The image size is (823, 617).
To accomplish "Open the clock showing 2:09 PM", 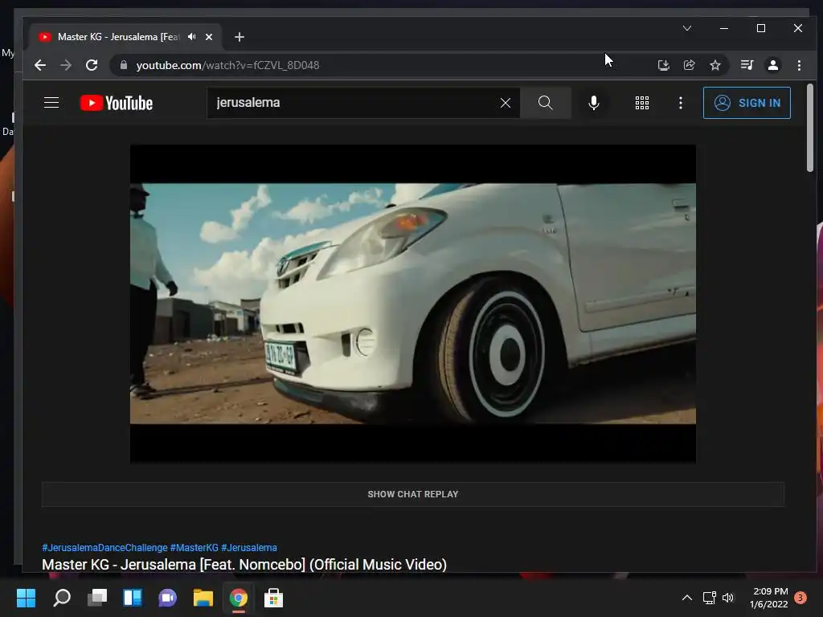I will tap(769, 598).
